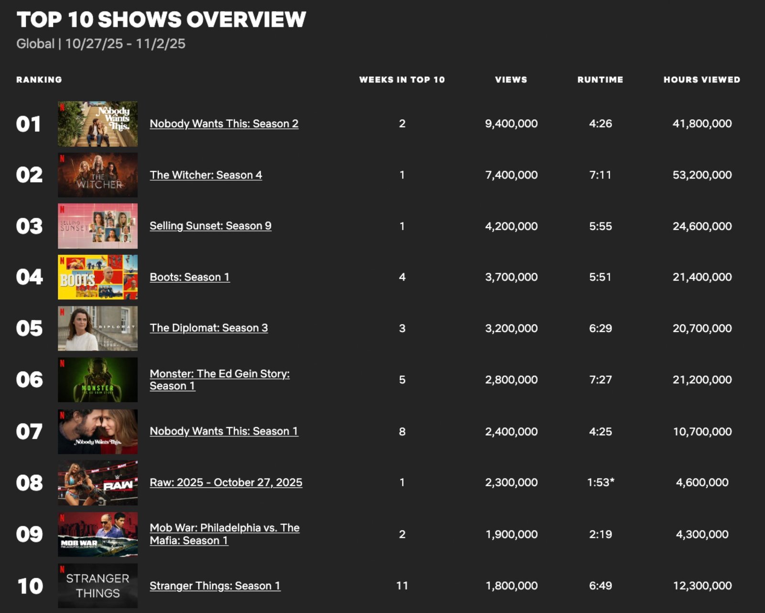
Task: Click the Stranger Things title card thumbnail
Action: click(98, 586)
